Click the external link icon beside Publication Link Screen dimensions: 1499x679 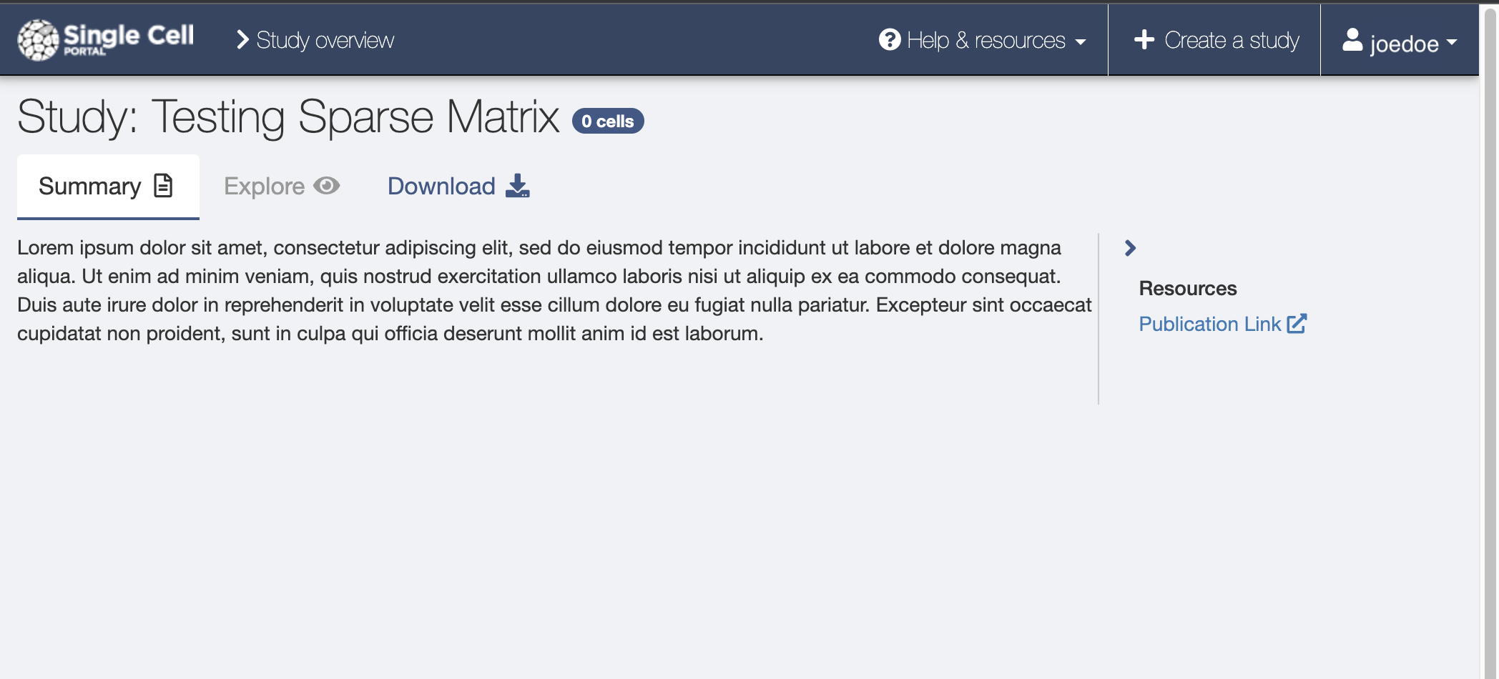tap(1297, 324)
